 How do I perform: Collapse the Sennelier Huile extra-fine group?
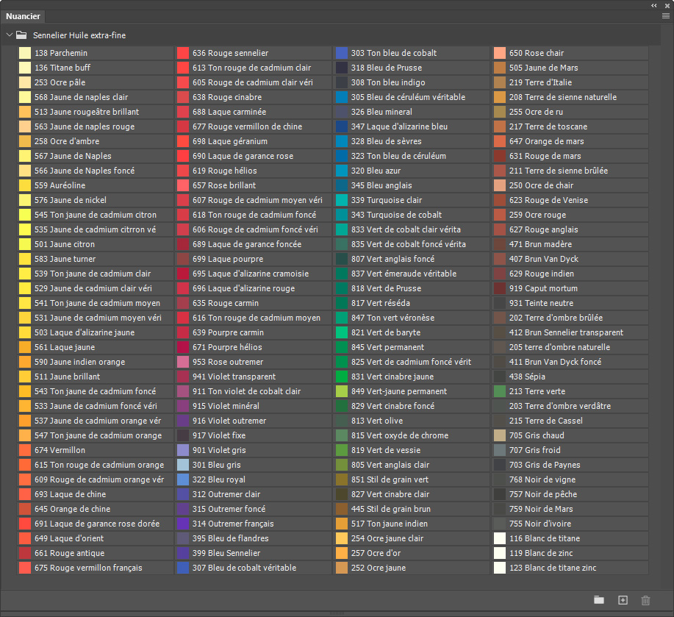point(10,35)
